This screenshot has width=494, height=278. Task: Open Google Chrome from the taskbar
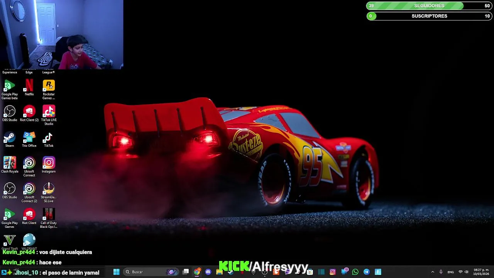[x=197, y=272]
